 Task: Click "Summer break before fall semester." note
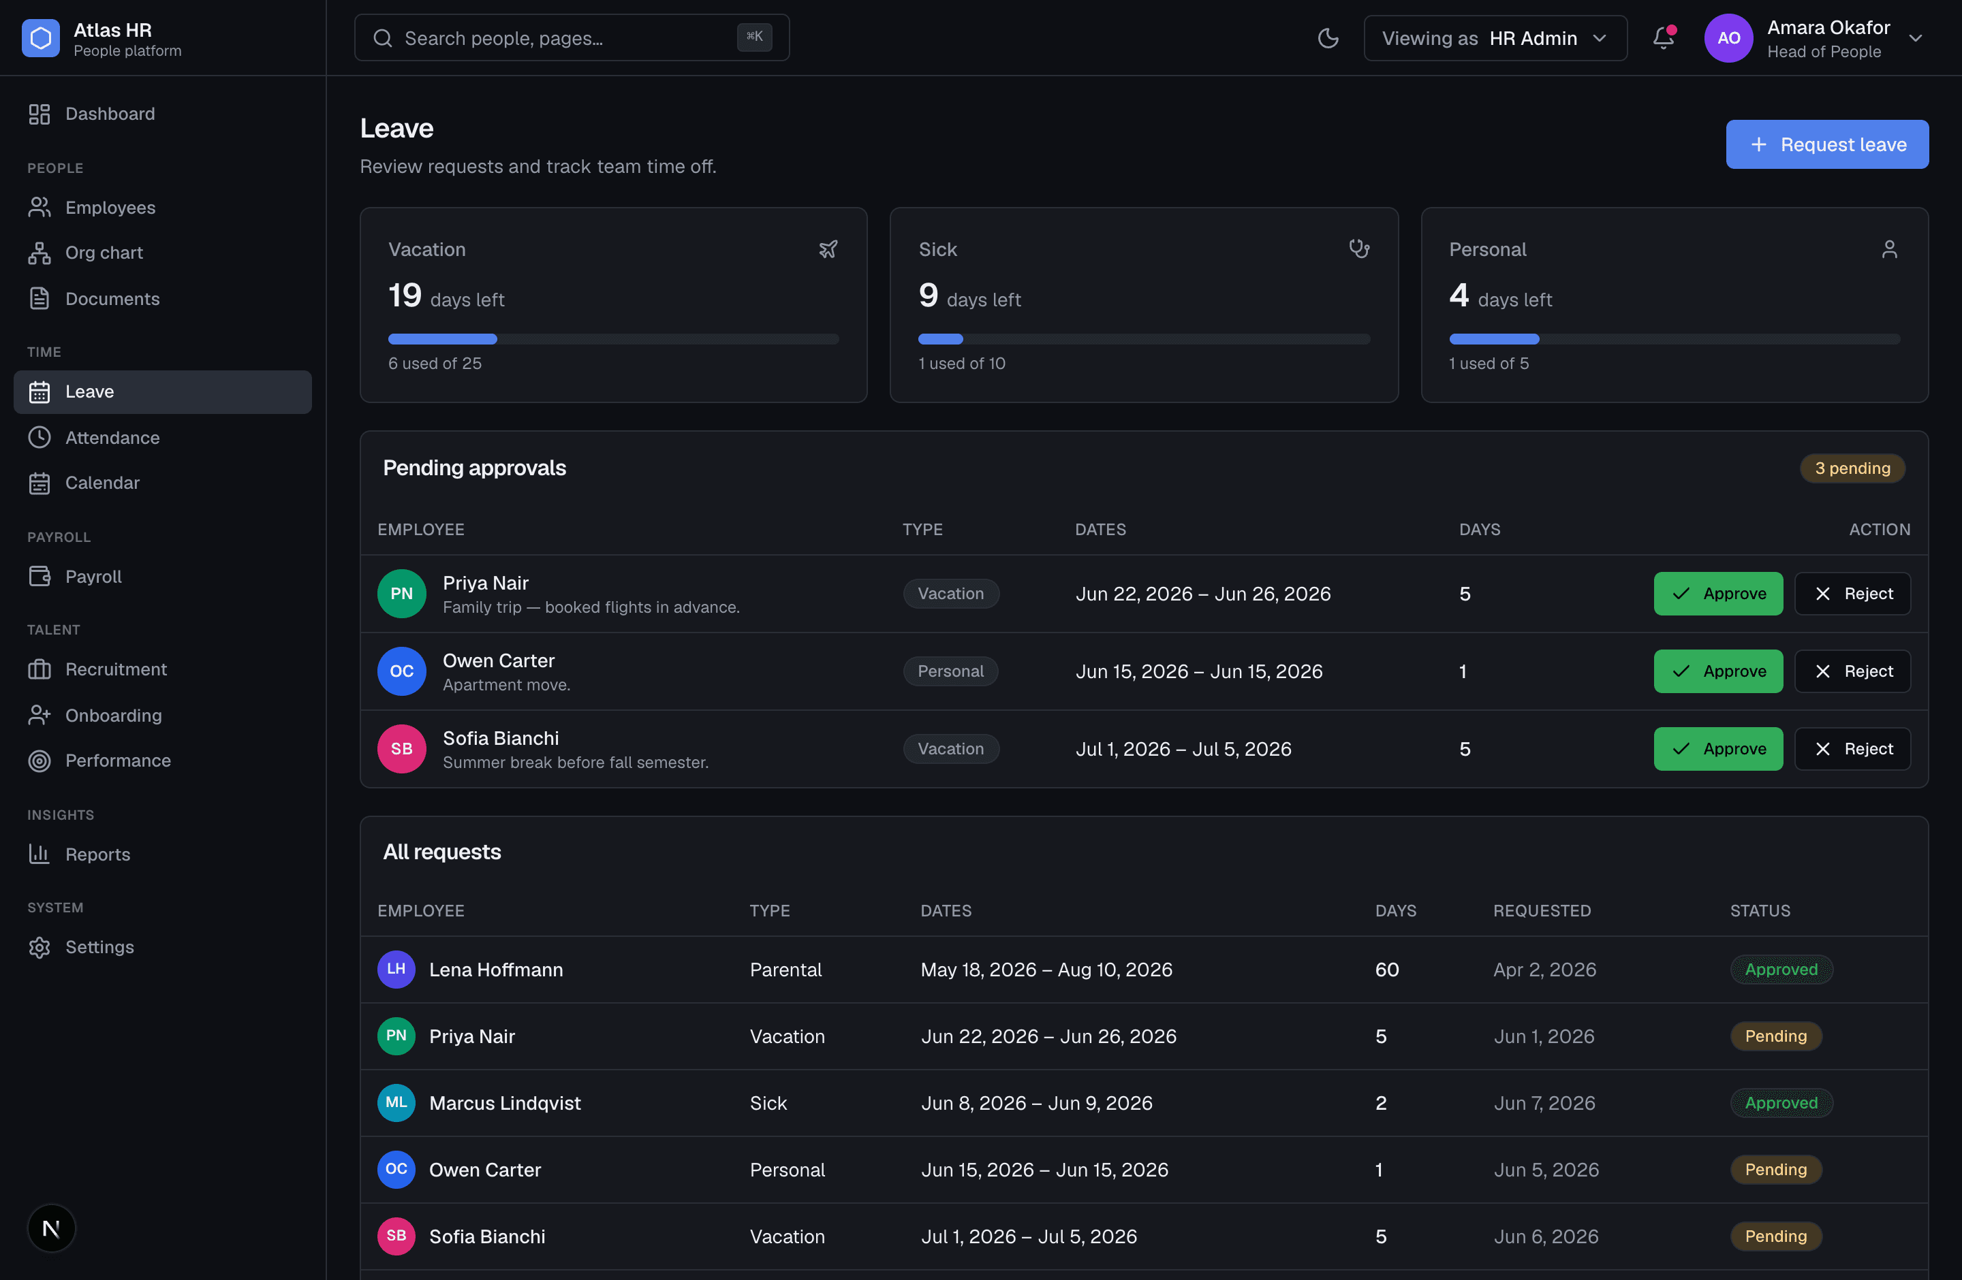tap(576, 763)
